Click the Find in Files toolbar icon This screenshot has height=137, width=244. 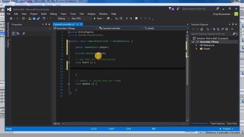(108, 19)
